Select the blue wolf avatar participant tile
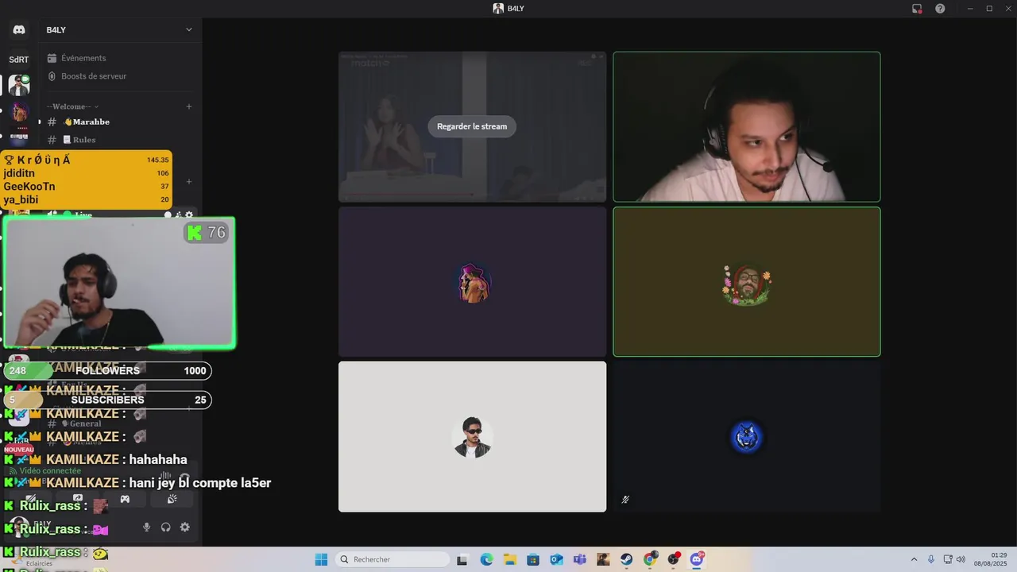The image size is (1017, 572). coord(747,437)
